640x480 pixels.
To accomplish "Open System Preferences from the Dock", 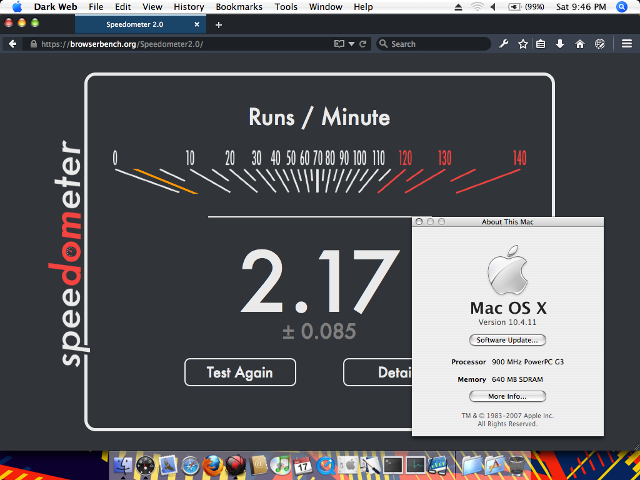I will pos(347,465).
